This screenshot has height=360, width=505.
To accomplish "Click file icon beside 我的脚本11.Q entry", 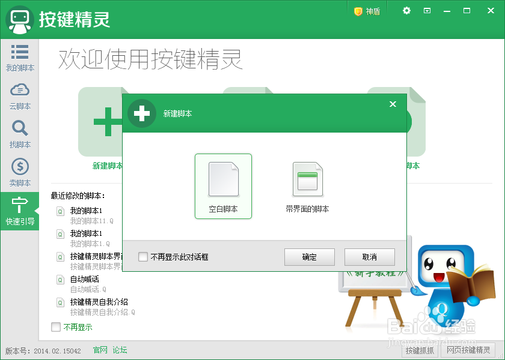I will pyautogui.click(x=60, y=211).
